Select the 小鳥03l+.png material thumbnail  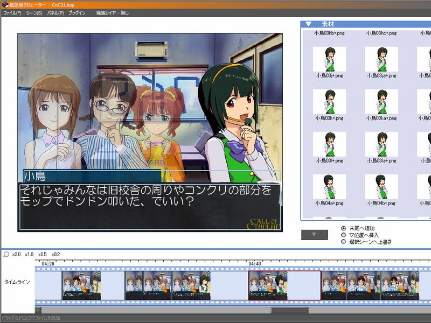point(329,144)
